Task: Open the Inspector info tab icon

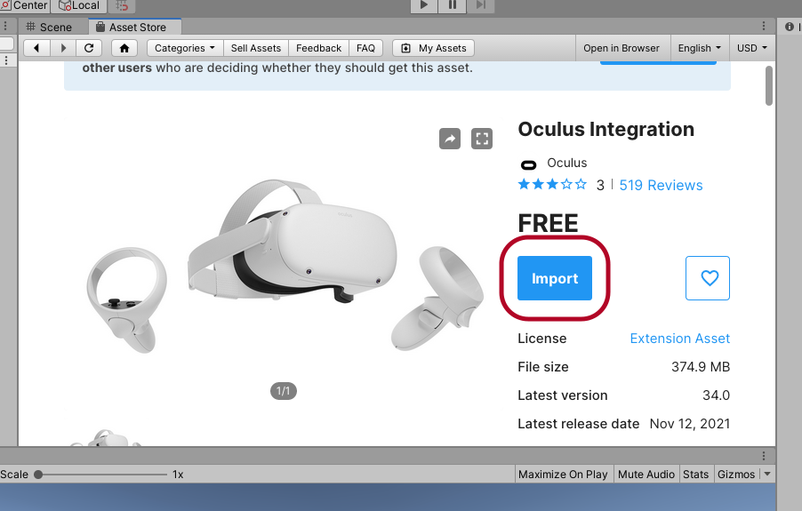Action: point(790,27)
